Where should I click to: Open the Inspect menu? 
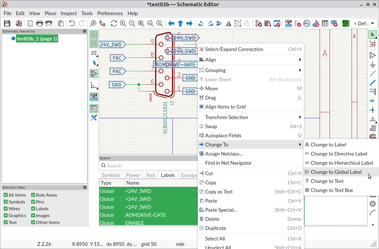pyautogui.click(x=69, y=13)
